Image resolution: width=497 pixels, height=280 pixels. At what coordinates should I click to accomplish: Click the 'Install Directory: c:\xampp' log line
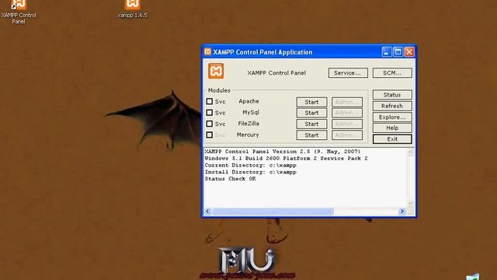click(x=250, y=172)
